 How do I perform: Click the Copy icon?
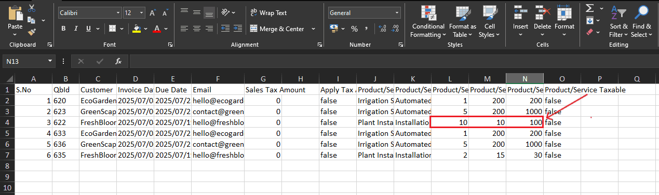(x=31, y=20)
